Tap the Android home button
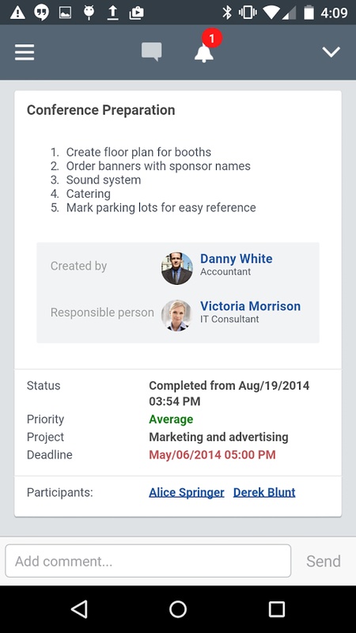356x633 pixels. click(177, 609)
